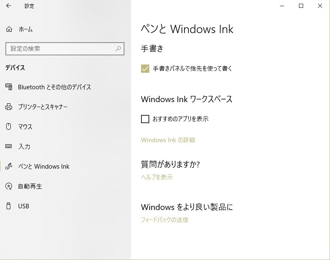Open ホーム in the sidebar
The width and height of the screenshot is (330, 260).
26,29
